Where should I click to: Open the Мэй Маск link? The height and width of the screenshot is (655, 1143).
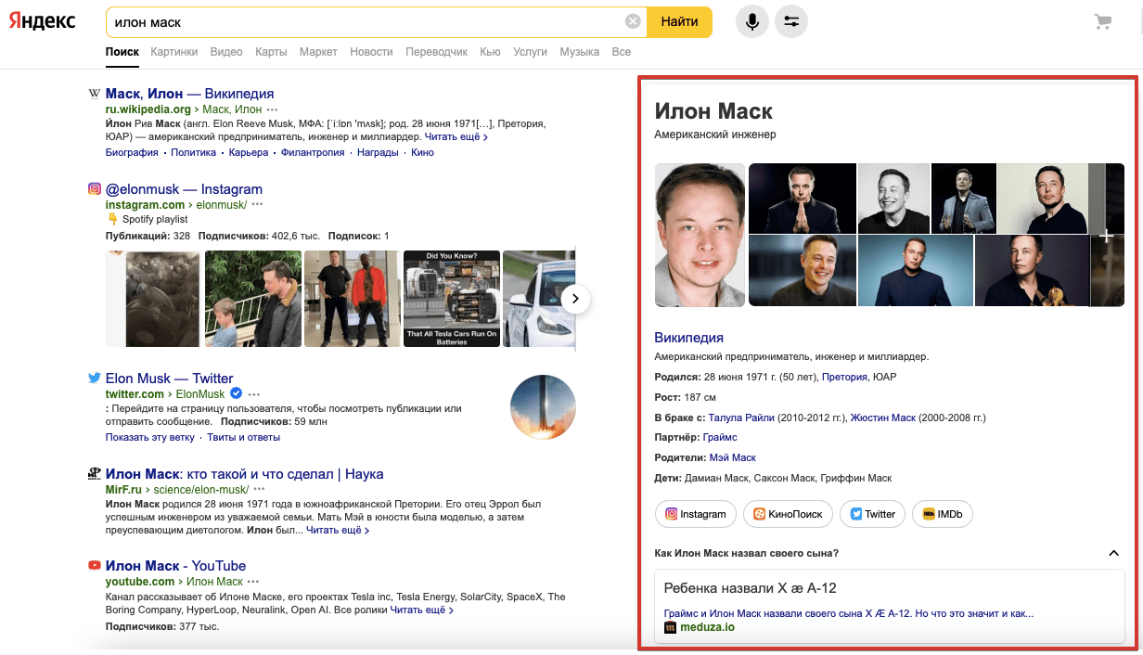coord(733,458)
